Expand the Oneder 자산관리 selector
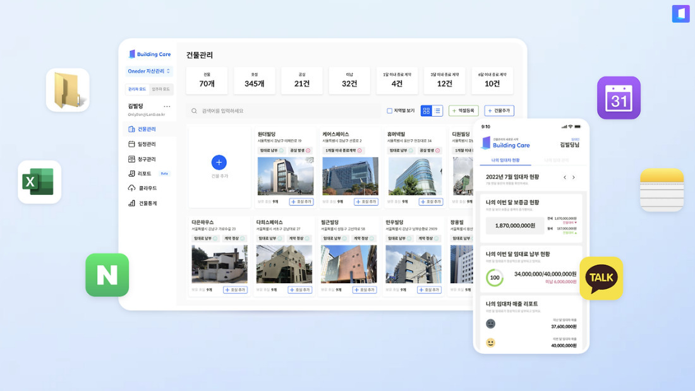Image resolution: width=695 pixels, height=391 pixels. coord(149,71)
